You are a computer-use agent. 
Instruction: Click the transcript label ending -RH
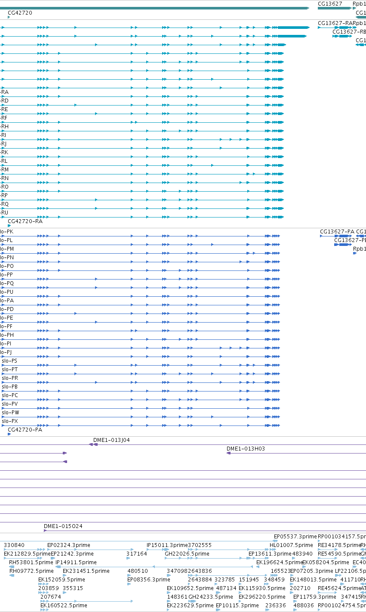coord(5,126)
